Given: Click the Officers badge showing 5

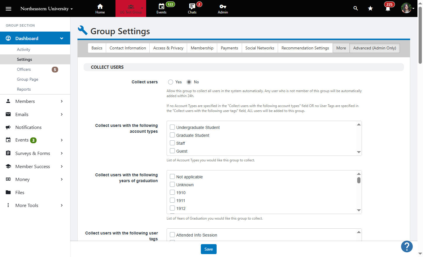Looking at the screenshot, I should (55, 70).
